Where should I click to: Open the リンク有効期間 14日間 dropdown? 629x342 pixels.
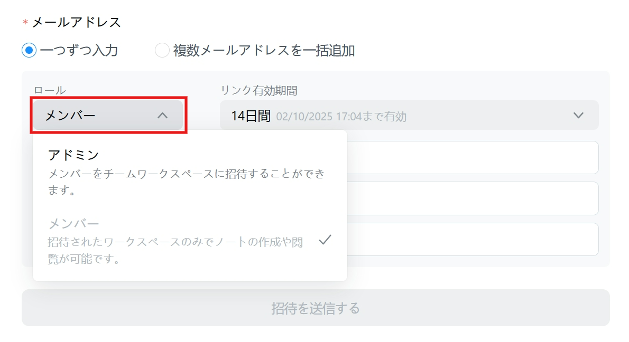coord(409,116)
